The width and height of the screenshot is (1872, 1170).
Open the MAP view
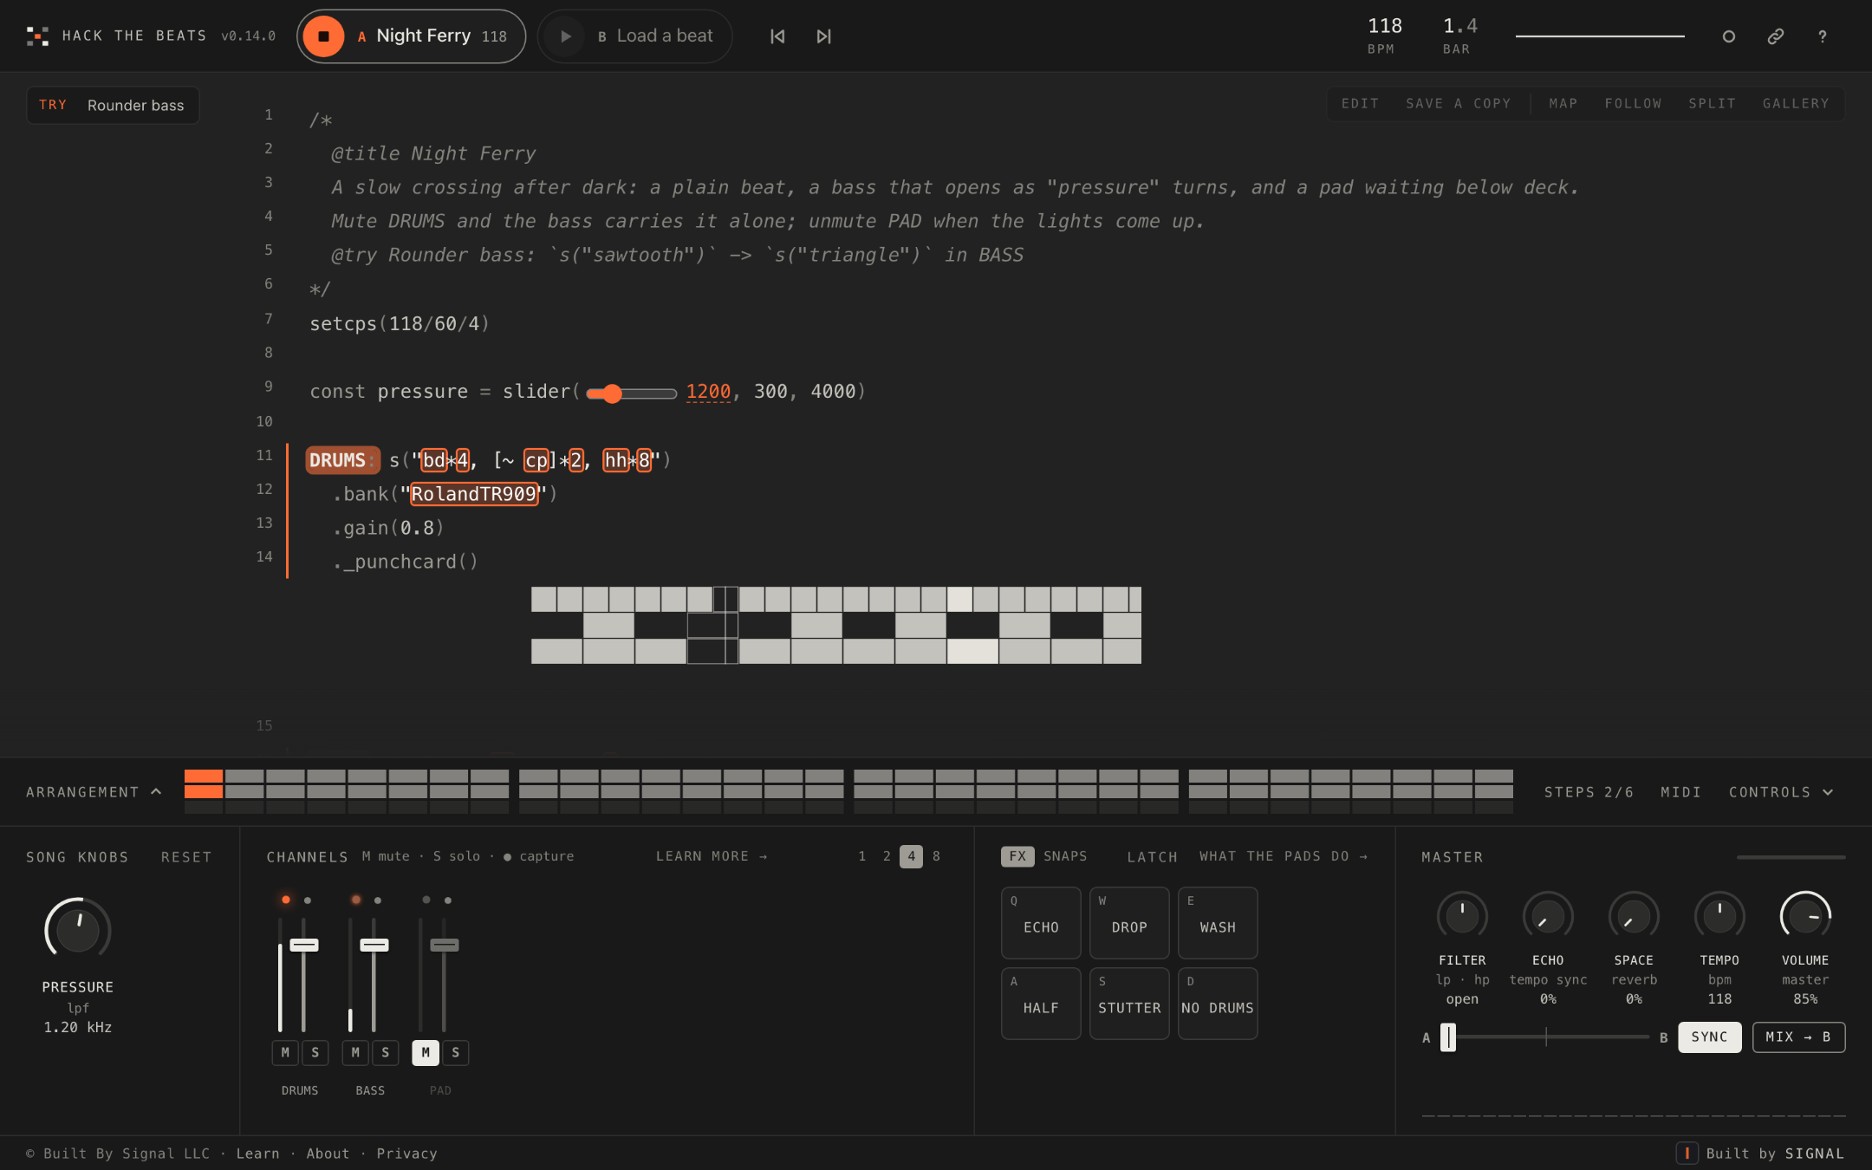pyautogui.click(x=1563, y=103)
